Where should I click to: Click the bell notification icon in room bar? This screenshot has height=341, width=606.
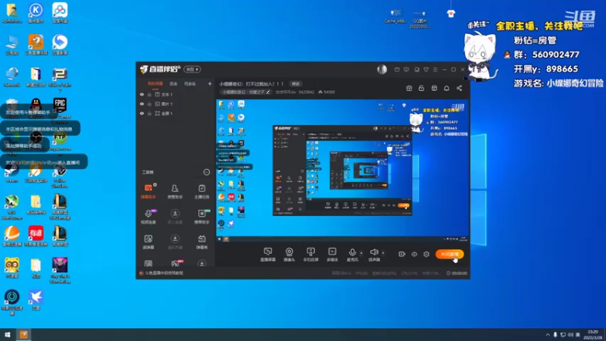[x=446, y=88]
